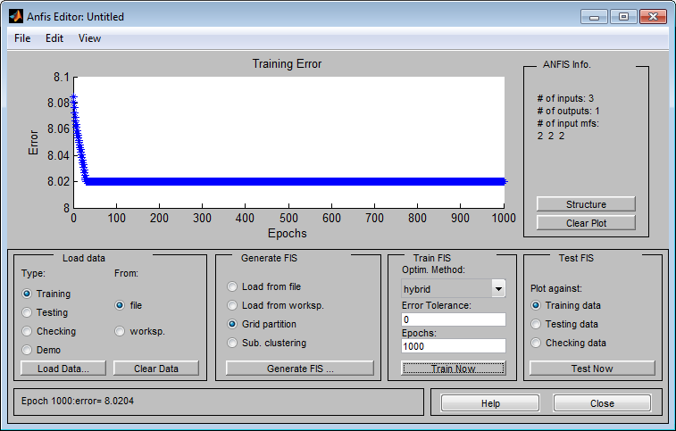676x431 pixels.
Task: Click the Epochs input field
Action: pos(454,346)
